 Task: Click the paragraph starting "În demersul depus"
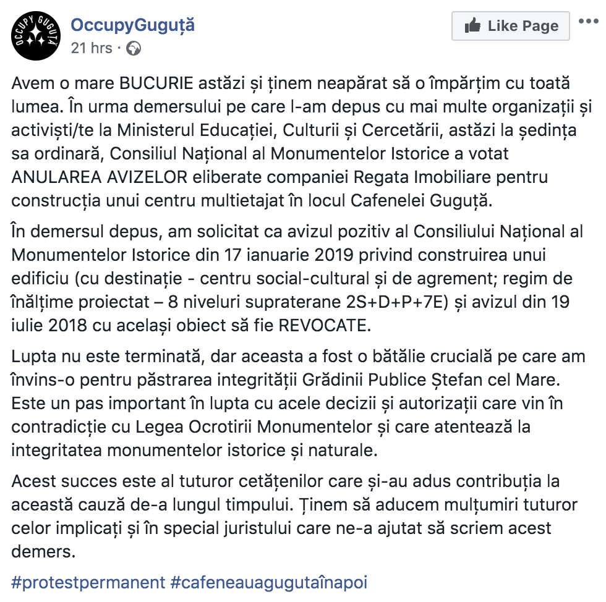pyautogui.click(x=291, y=278)
